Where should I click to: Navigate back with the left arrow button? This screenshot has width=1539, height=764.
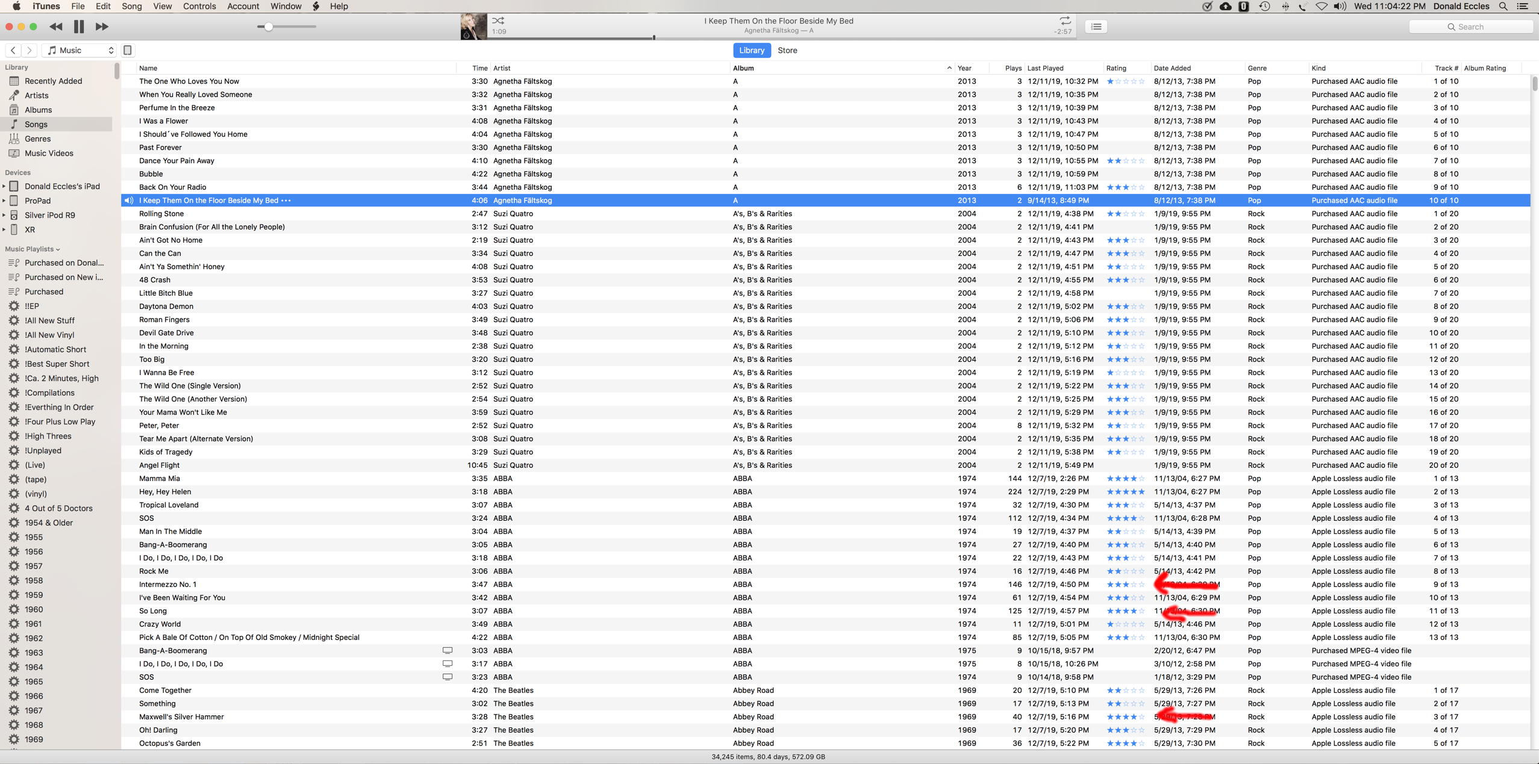pos(13,51)
